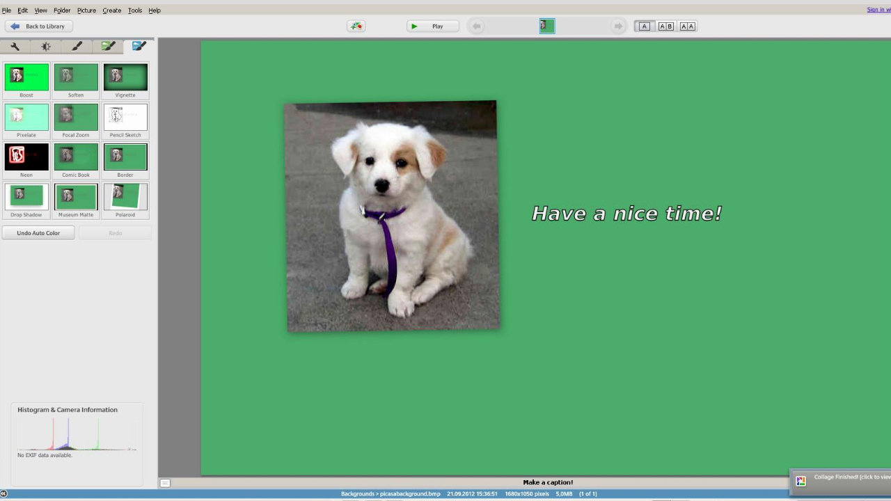This screenshot has width=891, height=501.
Task: Click the Back to Library button
Action: pyautogui.click(x=38, y=26)
